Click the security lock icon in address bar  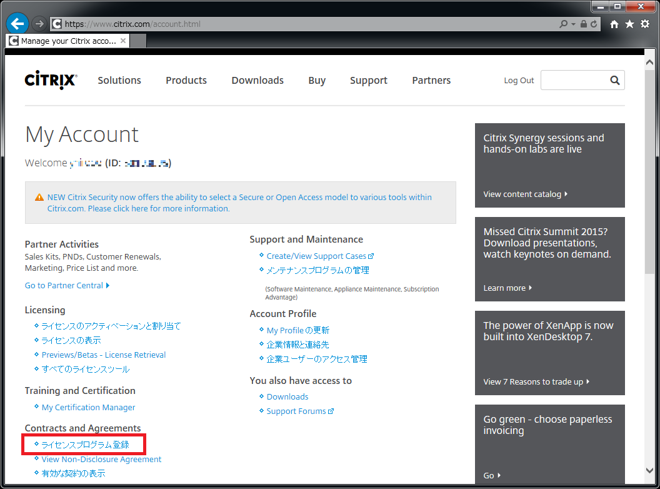pyautogui.click(x=583, y=24)
